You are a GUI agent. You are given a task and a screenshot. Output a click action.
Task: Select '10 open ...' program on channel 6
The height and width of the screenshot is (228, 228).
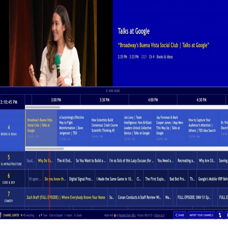coord(36,179)
